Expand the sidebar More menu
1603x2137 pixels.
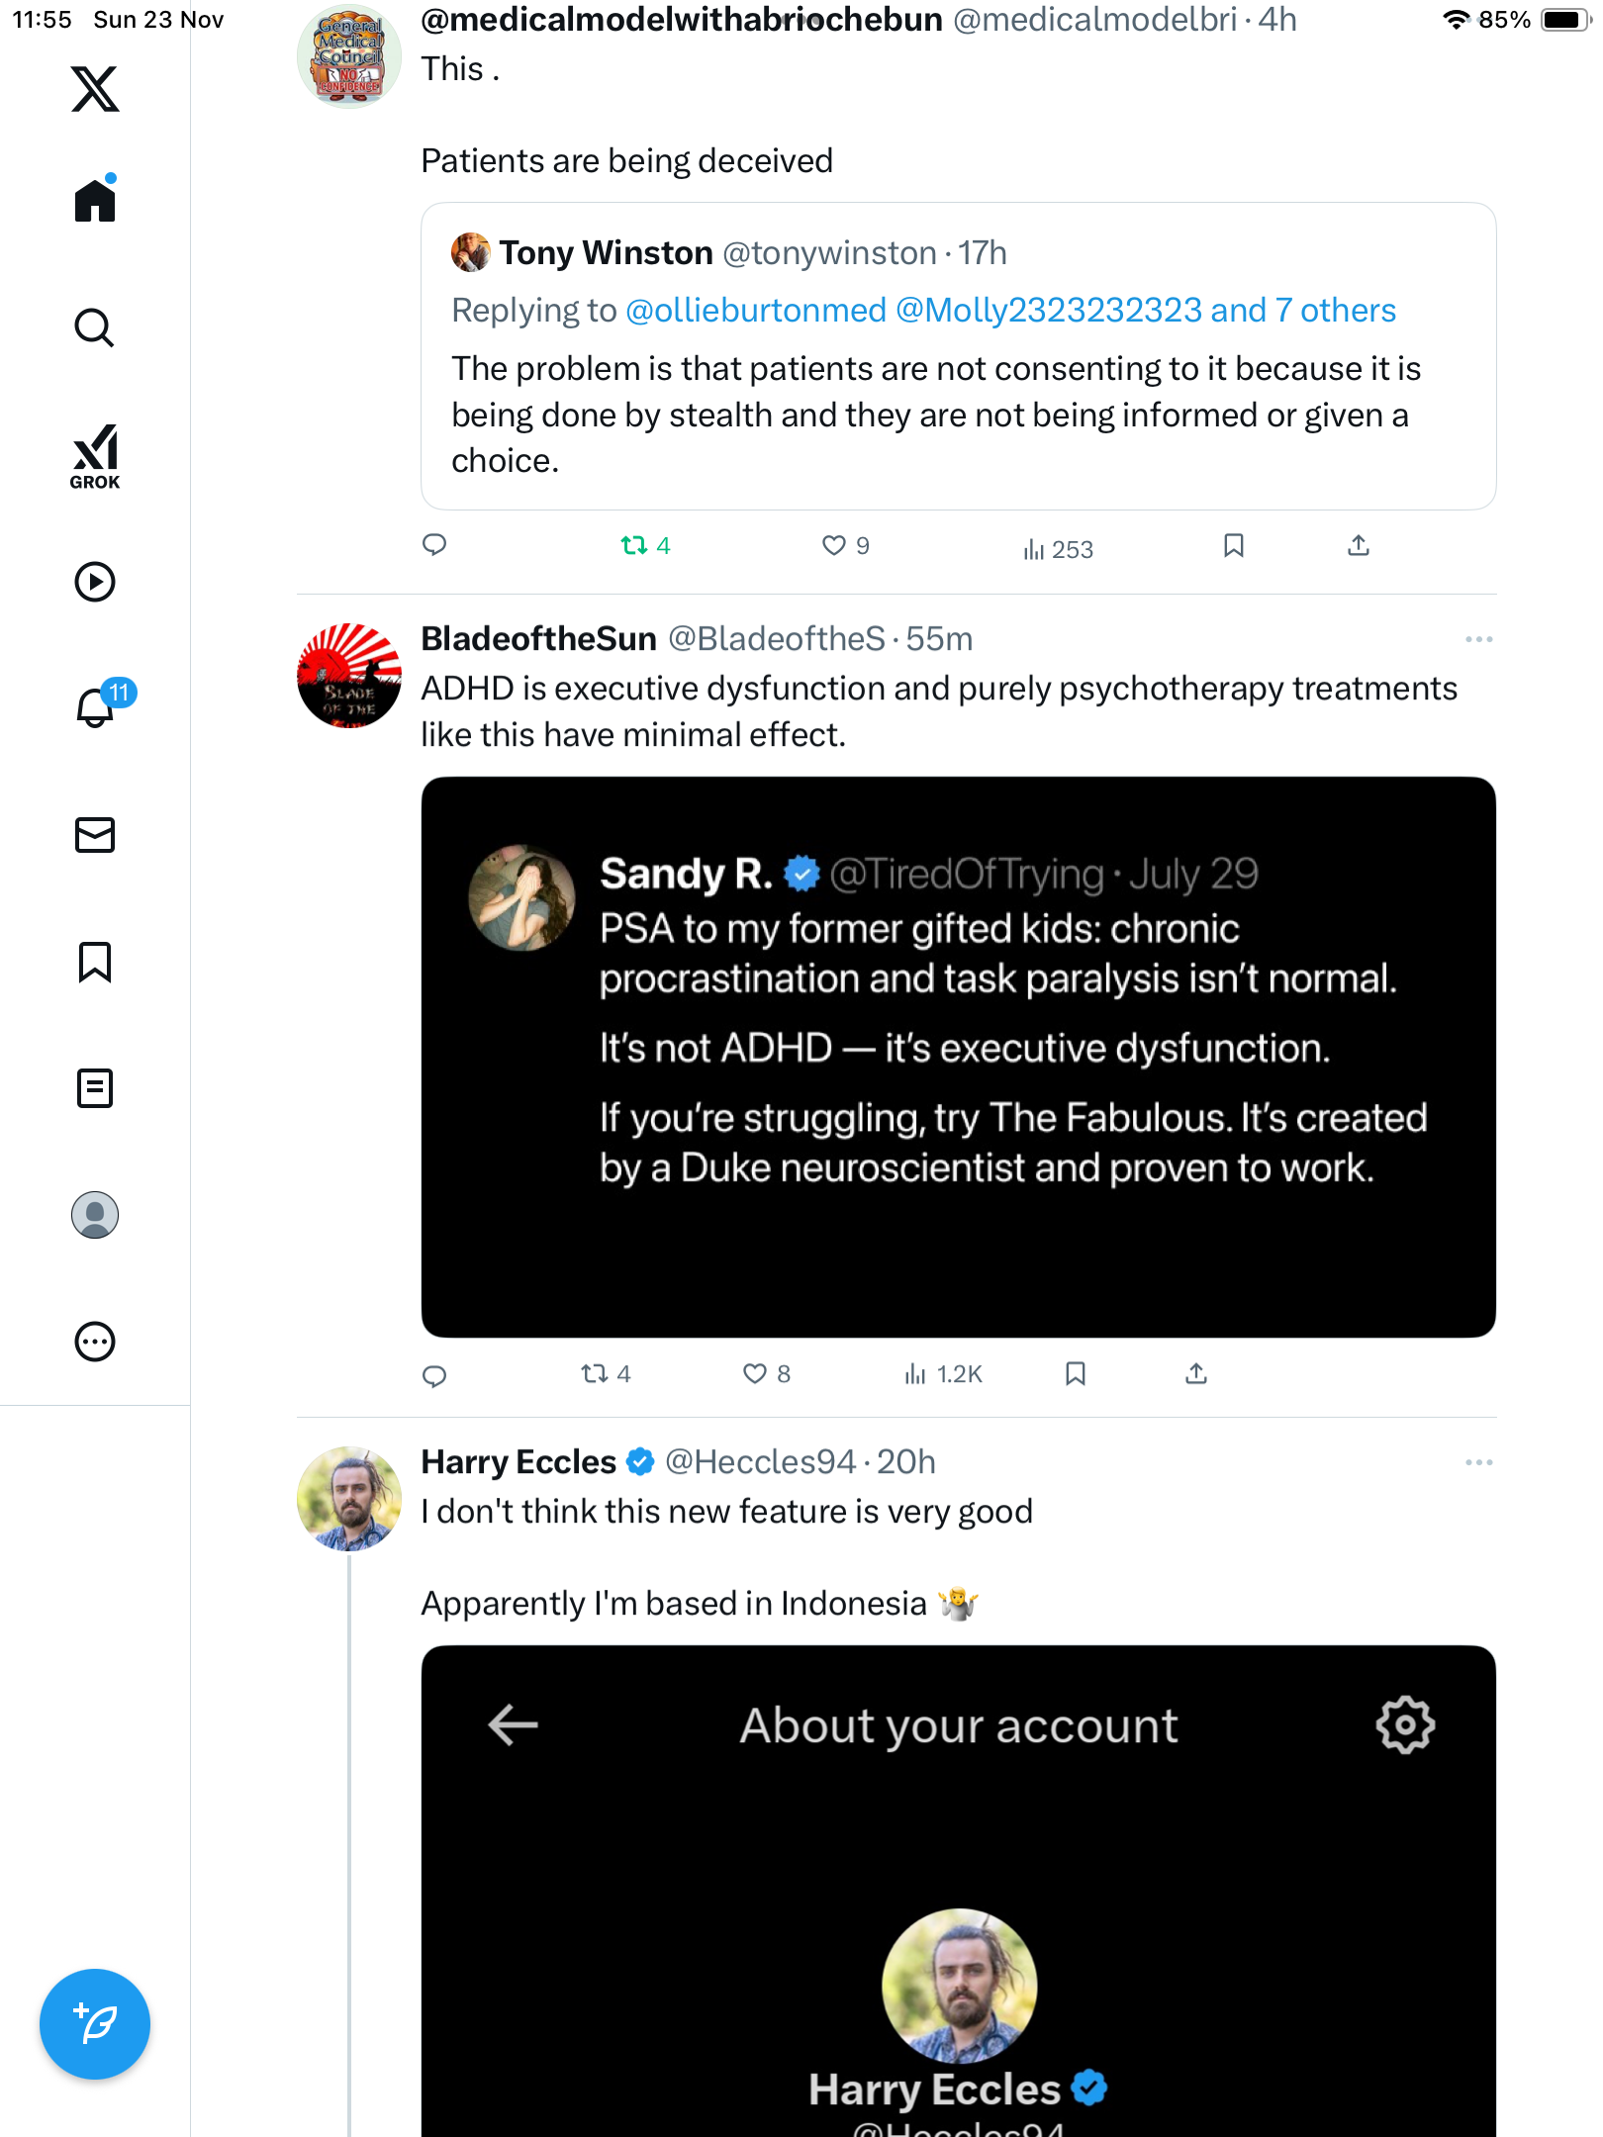click(95, 1342)
